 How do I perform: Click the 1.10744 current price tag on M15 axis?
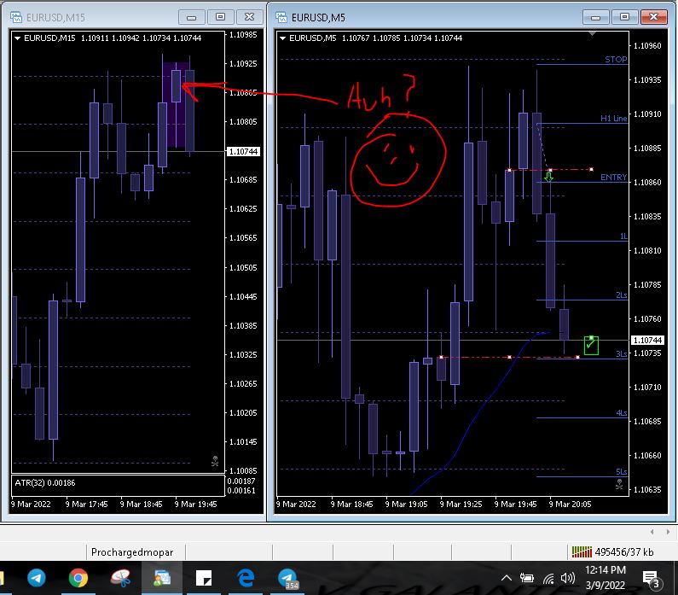(x=243, y=151)
